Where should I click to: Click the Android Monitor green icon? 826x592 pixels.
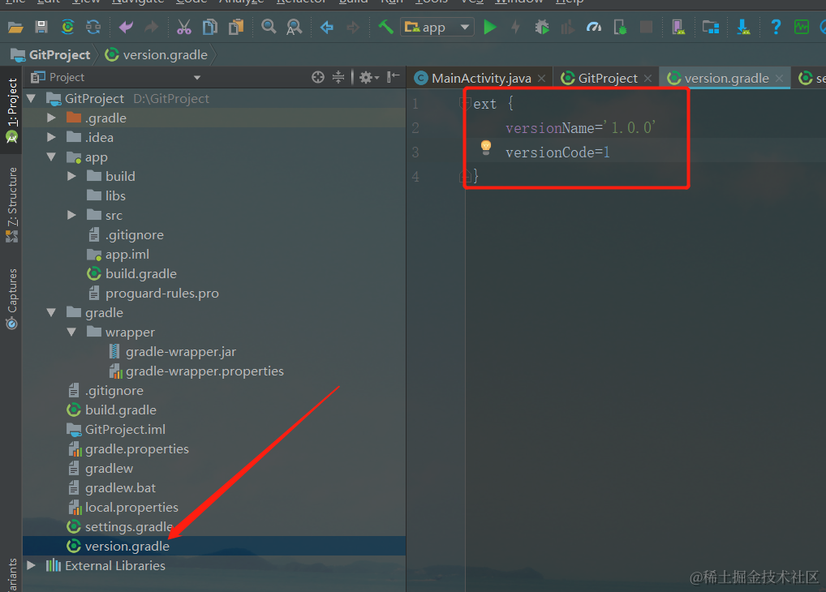click(801, 27)
